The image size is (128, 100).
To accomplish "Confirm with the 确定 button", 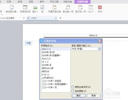I will 78,96.
